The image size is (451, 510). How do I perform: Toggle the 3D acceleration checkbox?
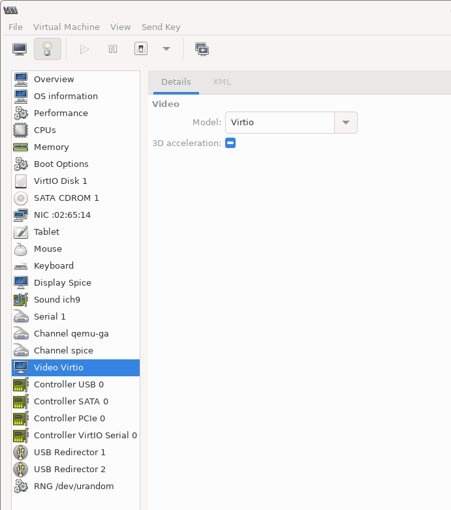(x=230, y=143)
